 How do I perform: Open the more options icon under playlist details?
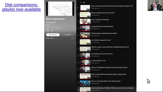52,30
